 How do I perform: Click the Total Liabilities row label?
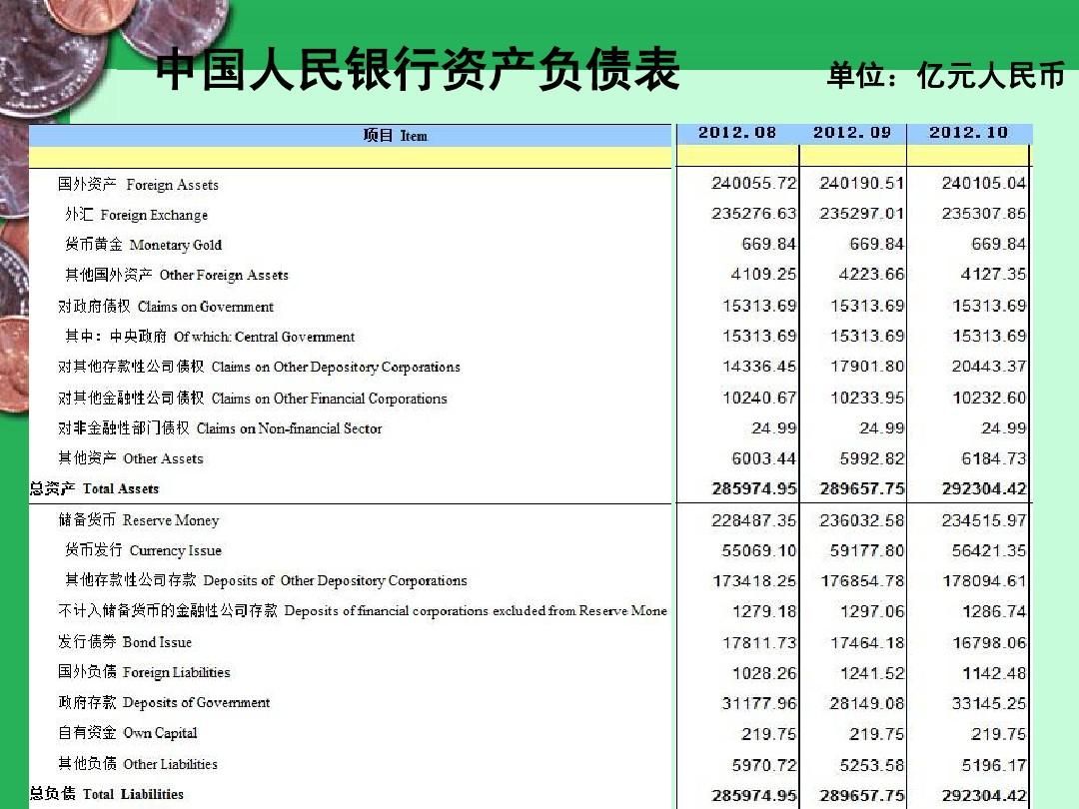(107, 794)
